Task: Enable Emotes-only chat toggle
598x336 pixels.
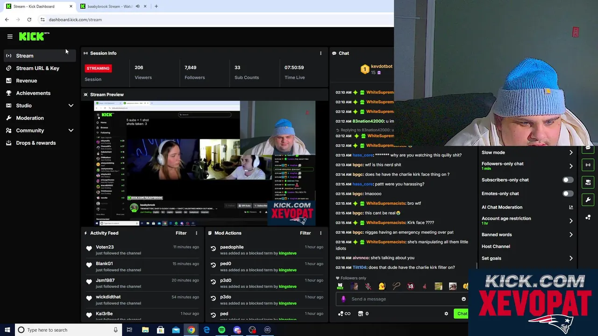Action: click(x=567, y=194)
